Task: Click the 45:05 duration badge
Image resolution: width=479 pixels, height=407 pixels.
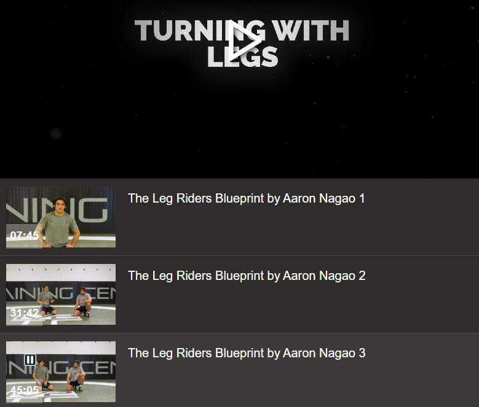Action: tap(24, 390)
